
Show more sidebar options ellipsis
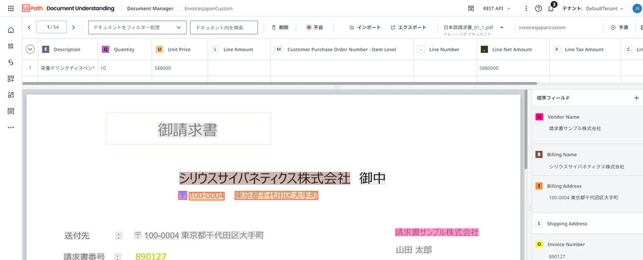point(11,128)
